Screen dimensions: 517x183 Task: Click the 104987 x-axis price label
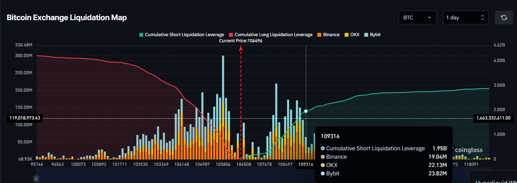coord(202,164)
